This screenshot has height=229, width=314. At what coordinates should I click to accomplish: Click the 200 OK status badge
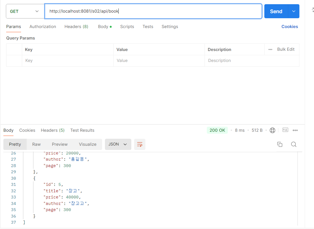click(x=217, y=130)
